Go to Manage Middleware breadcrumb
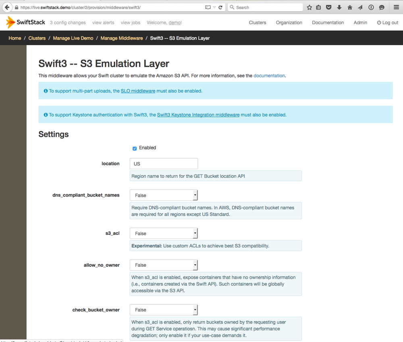The width and height of the screenshot is (403, 342). pos(122,38)
